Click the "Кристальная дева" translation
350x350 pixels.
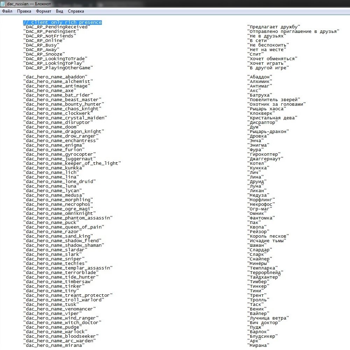[272, 118]
